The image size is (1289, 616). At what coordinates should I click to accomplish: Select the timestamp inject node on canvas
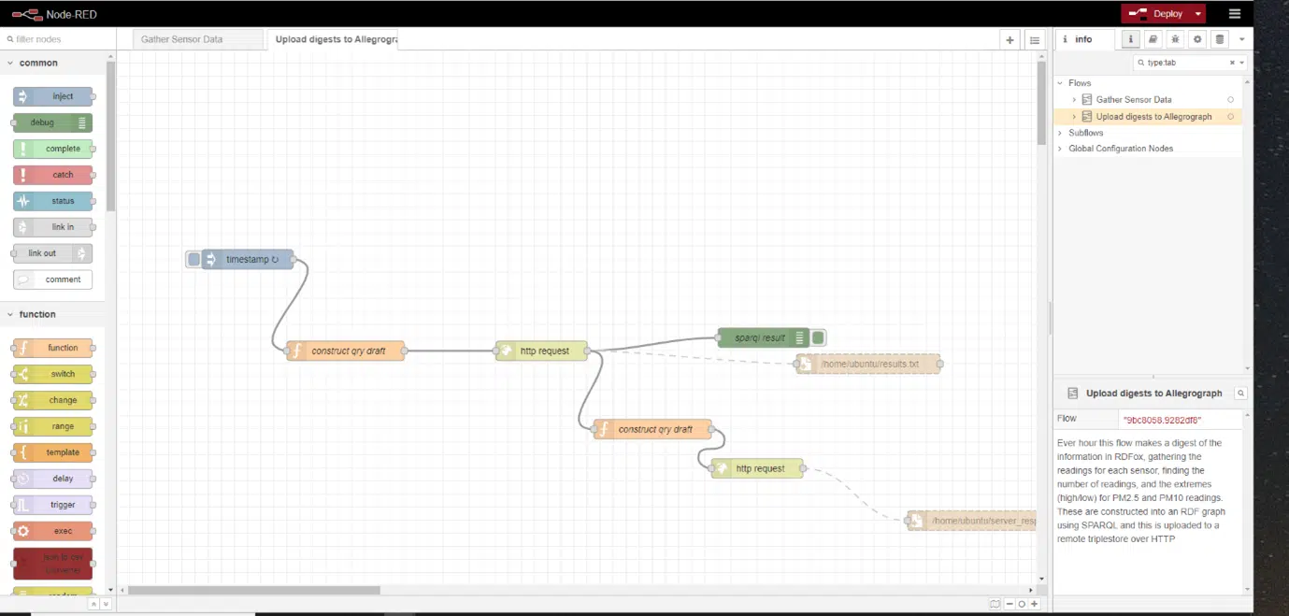249,259
